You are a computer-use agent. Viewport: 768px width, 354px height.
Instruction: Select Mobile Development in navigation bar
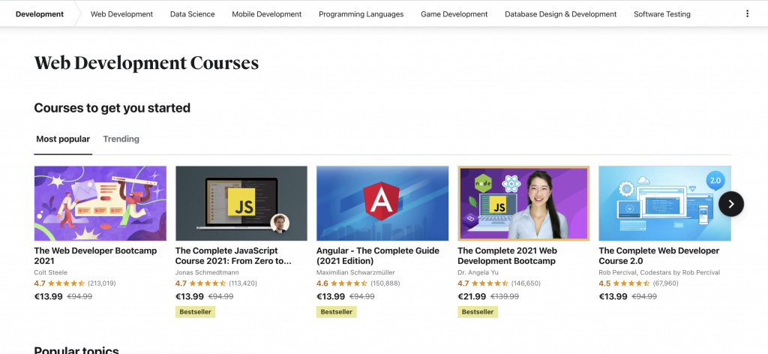click(266, 13)
